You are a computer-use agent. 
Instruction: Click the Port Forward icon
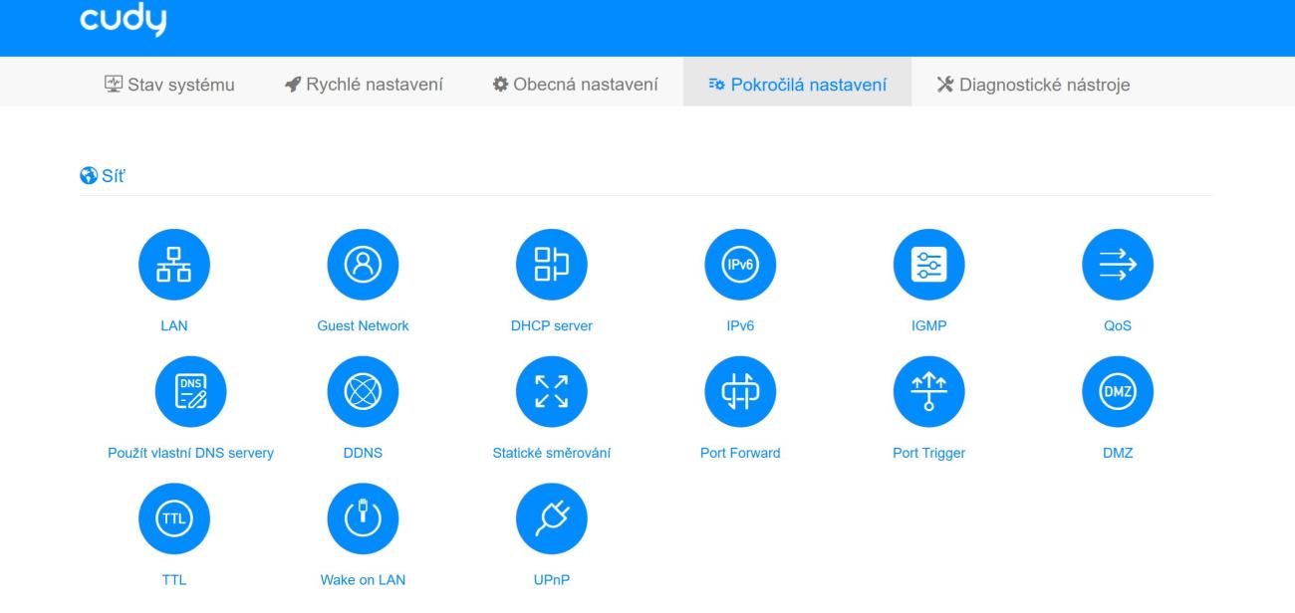pos(740,391)
